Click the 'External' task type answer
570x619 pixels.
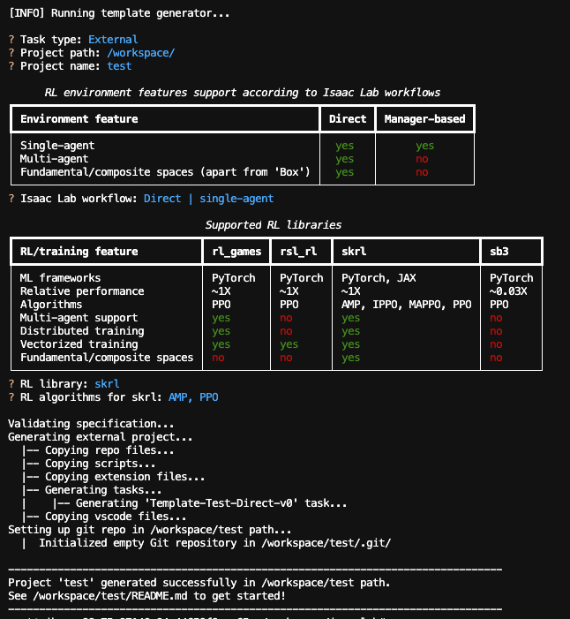click(x=113, y=40)
